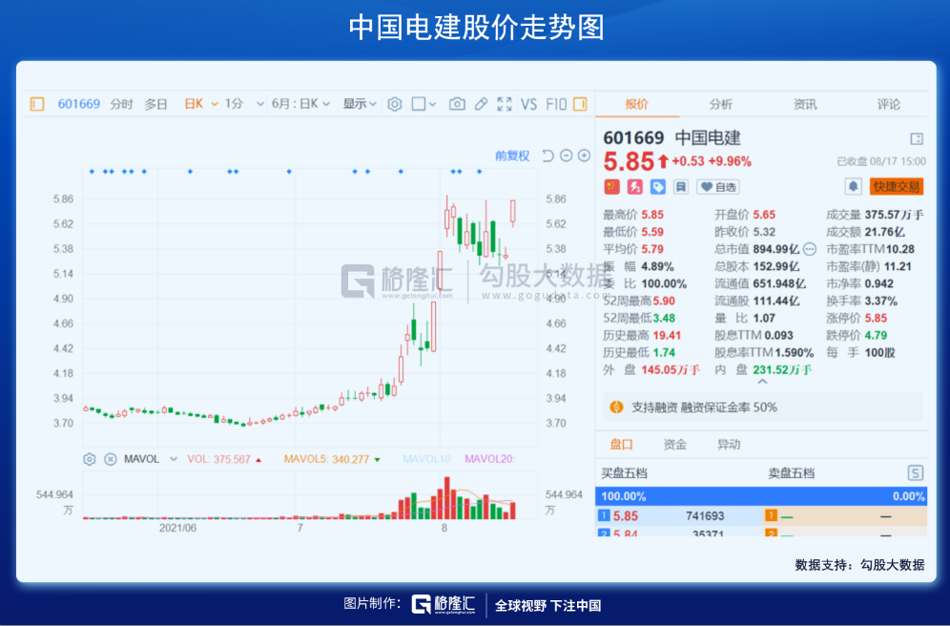Open the 评论 comments tab
The image size is (950, 626).
tap(889, 104)
